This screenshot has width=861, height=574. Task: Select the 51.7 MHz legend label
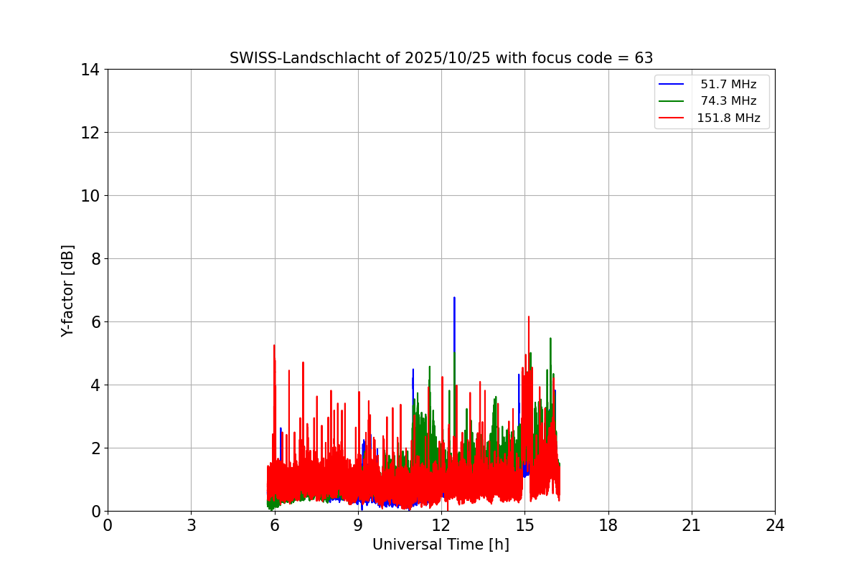pos(728,85)
